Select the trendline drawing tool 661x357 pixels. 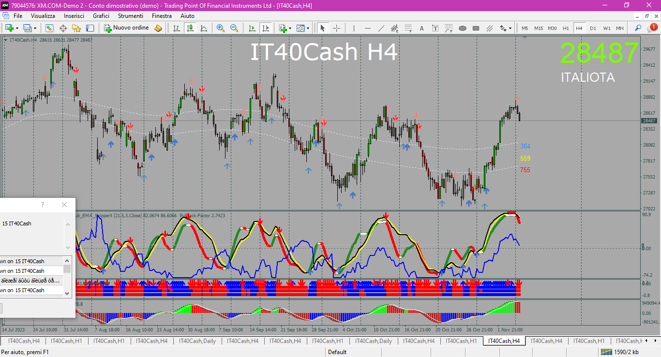coord(381,28)
